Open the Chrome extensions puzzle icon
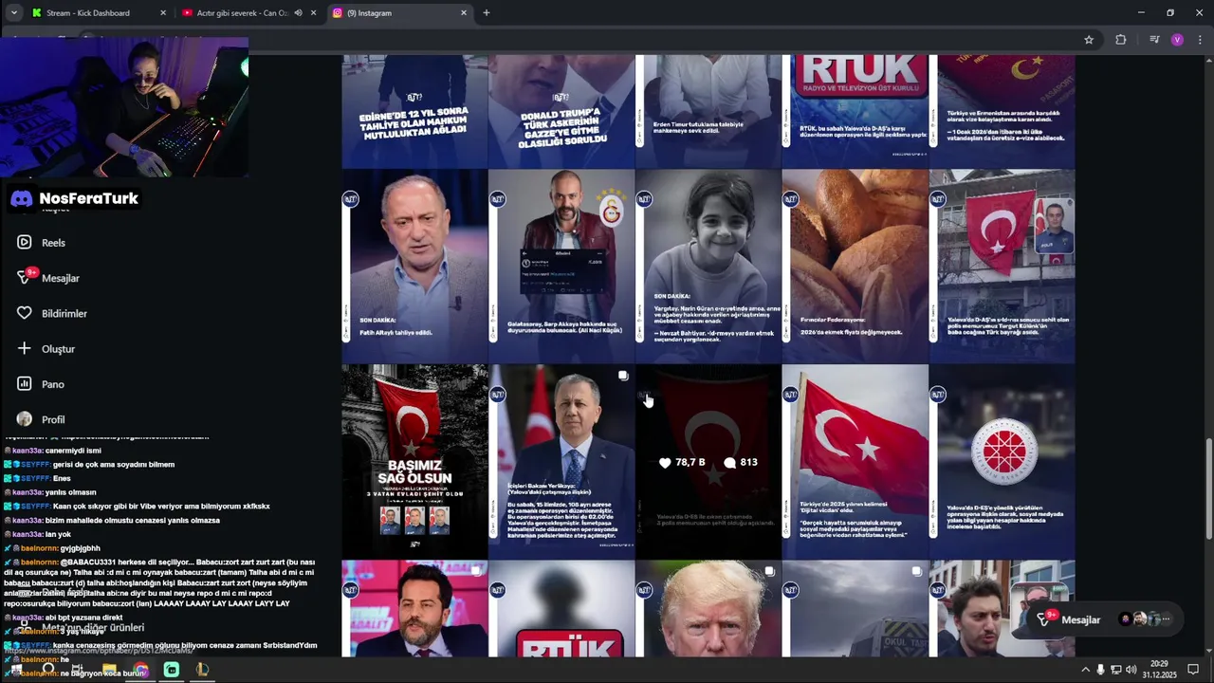Image resolution: width=1214 pixels, height=683 pixels. [x=1121, y=40]
